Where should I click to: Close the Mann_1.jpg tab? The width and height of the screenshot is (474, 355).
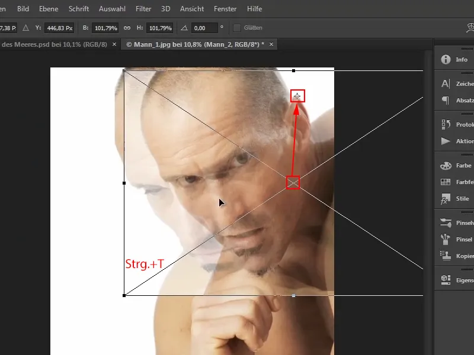[x=271, y=44]
